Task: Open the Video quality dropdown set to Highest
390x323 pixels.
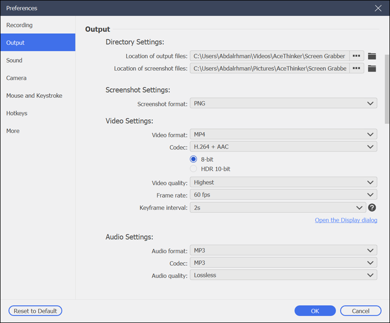Action: coord(283,183)
